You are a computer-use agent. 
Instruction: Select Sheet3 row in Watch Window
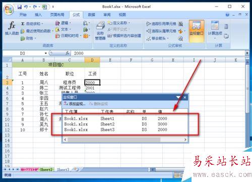125,130
